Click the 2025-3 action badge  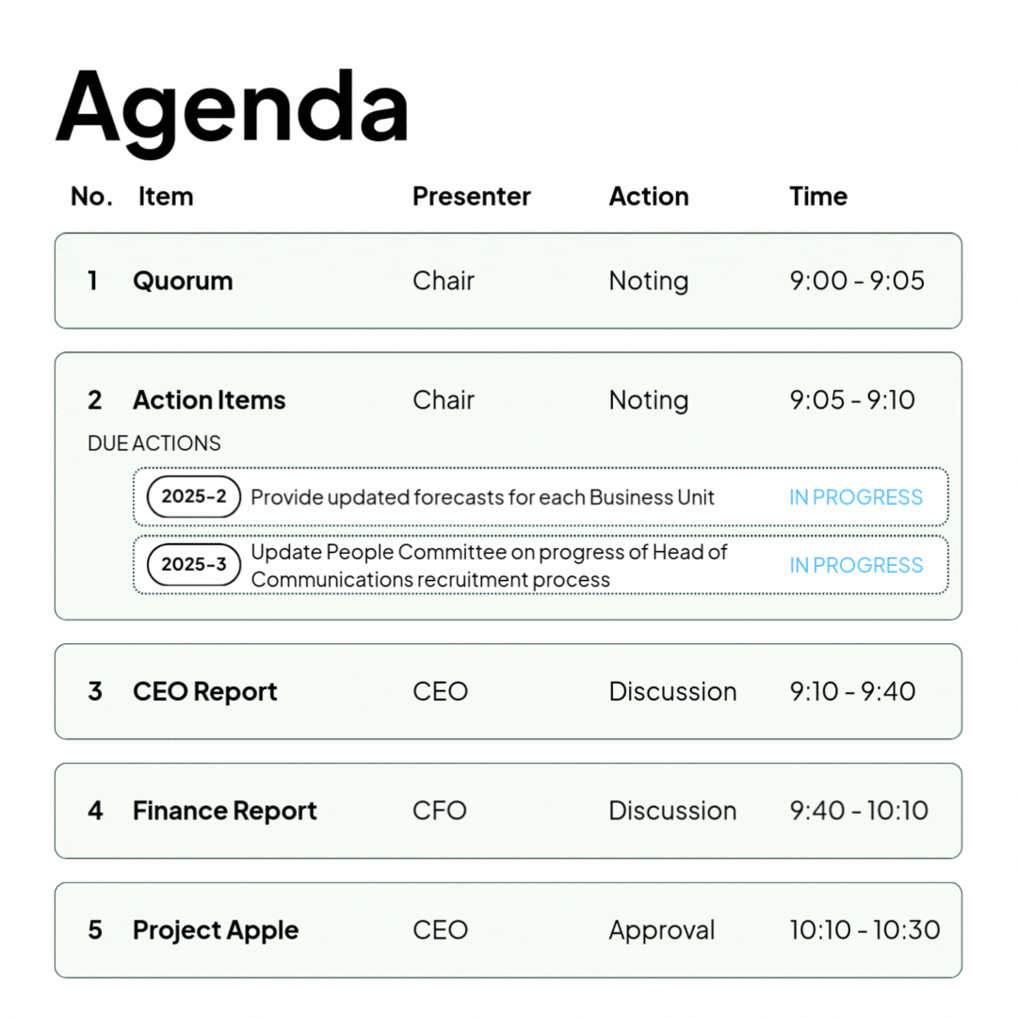click(194, 565)
